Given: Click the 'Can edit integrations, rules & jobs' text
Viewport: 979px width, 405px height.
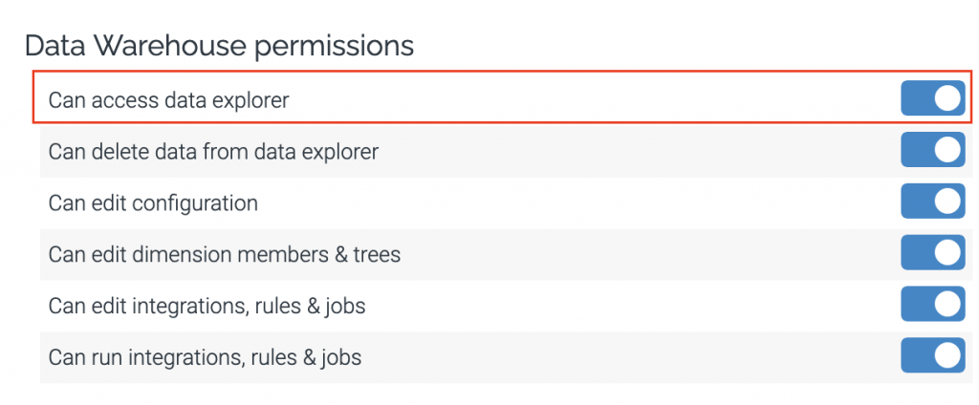Looking at the screenshot, I should pyautogui.click(x=207, y=306).
